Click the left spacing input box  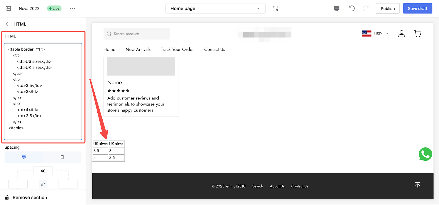(18, 184)
